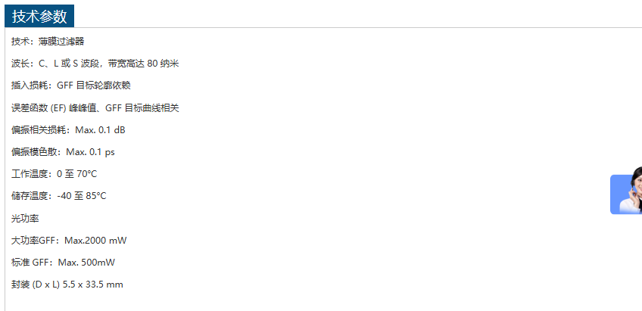
Task: Click the 光功率 heading text
Action: 25,219
